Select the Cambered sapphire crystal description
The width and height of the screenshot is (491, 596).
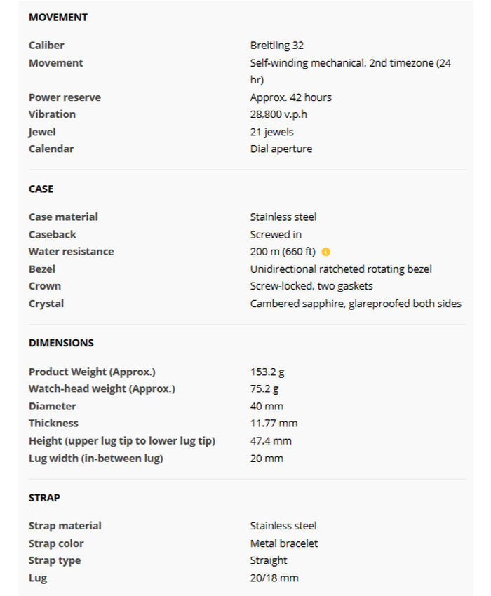click(x=356, y=304)
